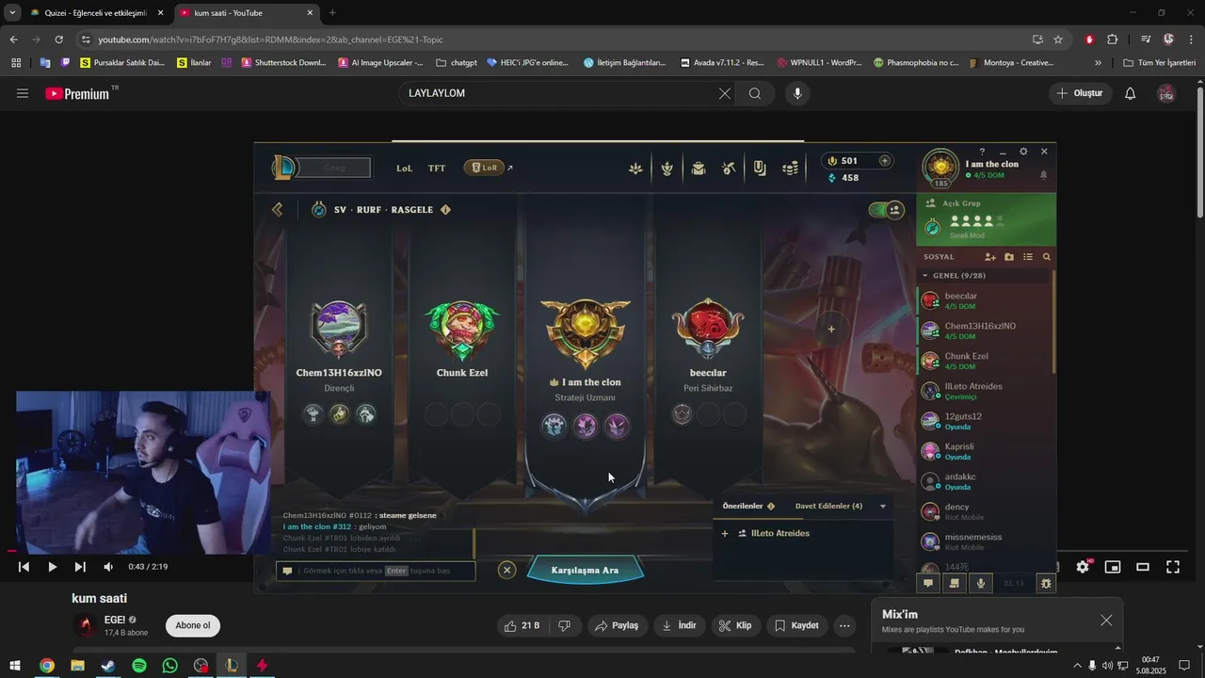Select the Davet Edilenler (4) tab

(828, 507)
